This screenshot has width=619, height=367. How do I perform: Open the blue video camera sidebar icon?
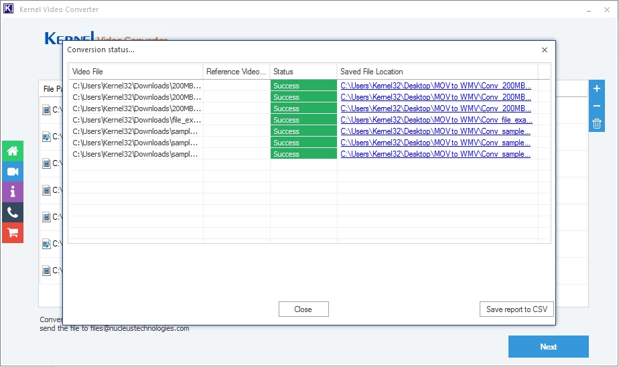[x=13, y=171]
